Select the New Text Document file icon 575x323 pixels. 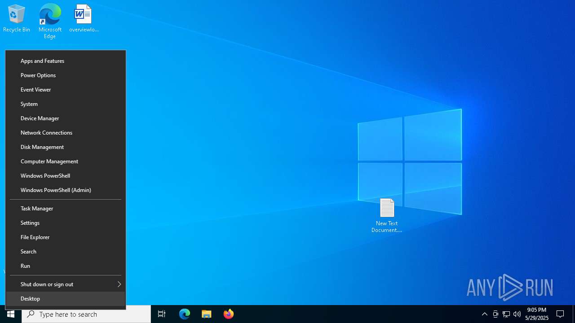[x=387, y=215]
